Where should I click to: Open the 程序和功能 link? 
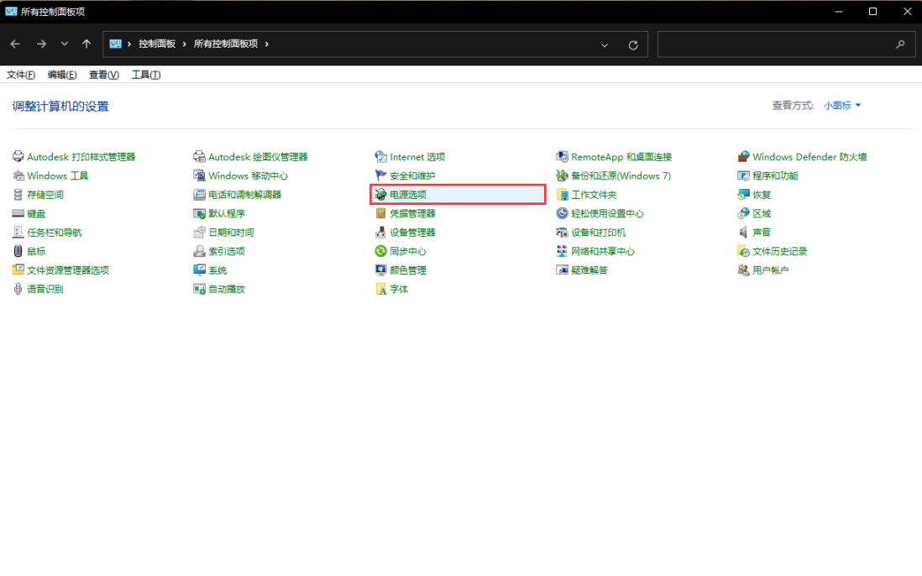click(775, 175)
